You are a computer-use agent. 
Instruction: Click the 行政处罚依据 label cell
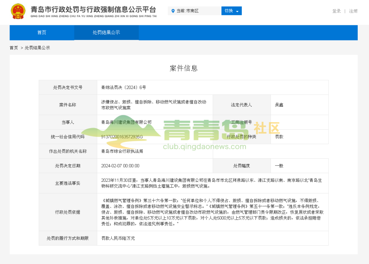tap(68, 212)
